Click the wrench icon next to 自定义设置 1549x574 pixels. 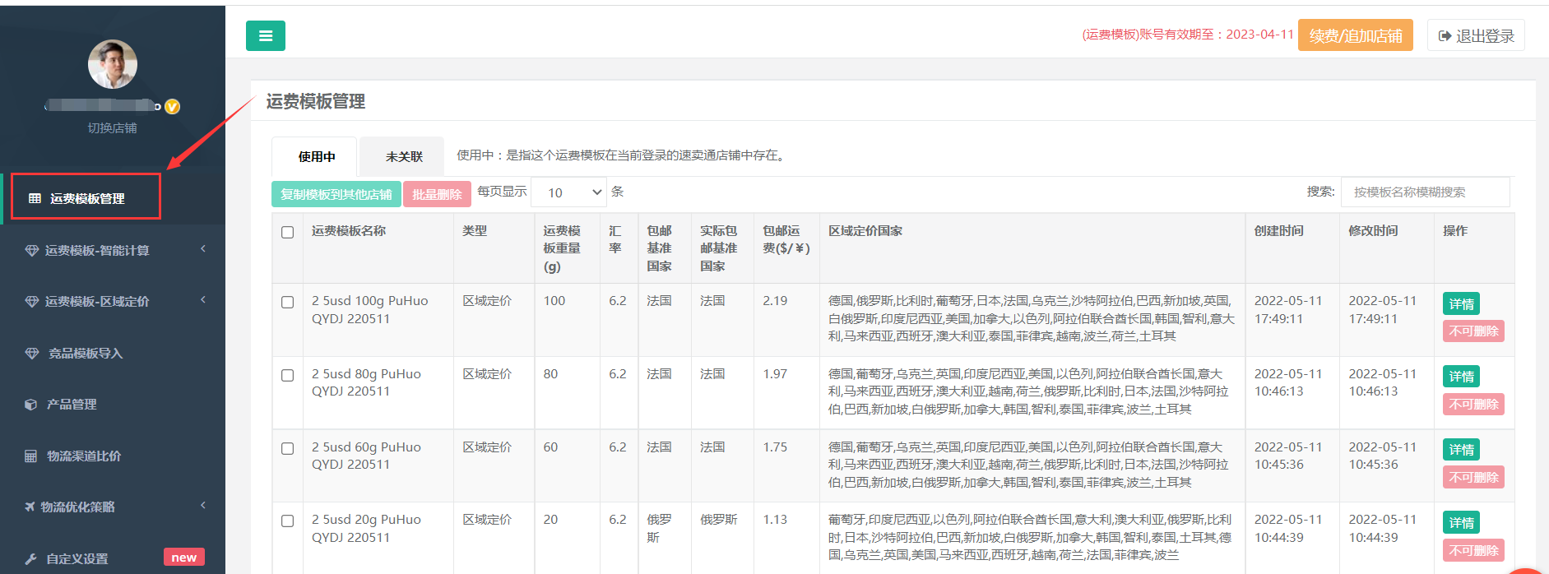tap(30, 559)
